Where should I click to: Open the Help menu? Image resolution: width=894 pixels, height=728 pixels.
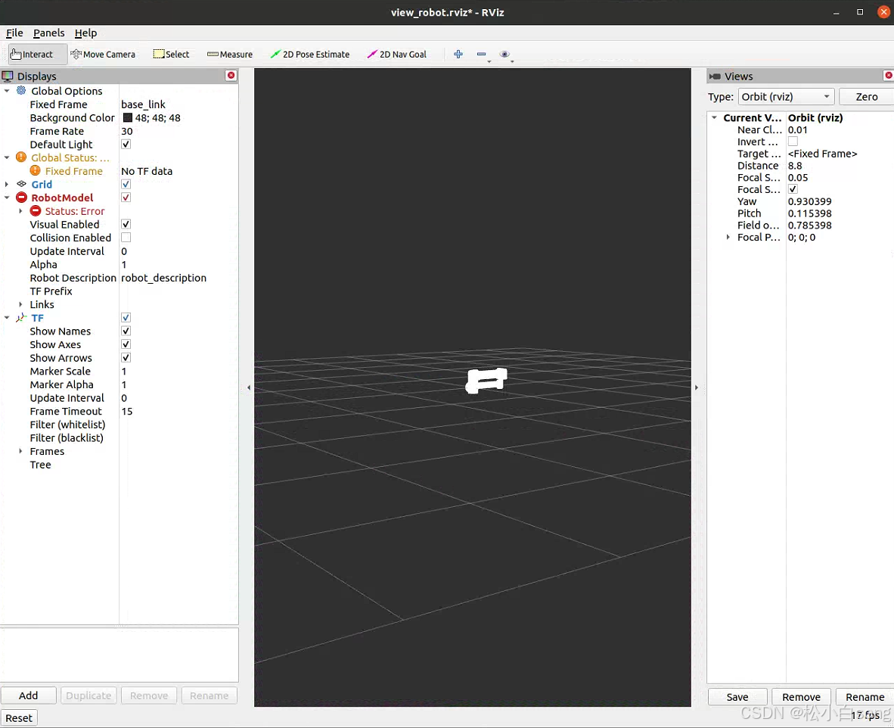tap(85, 33)
